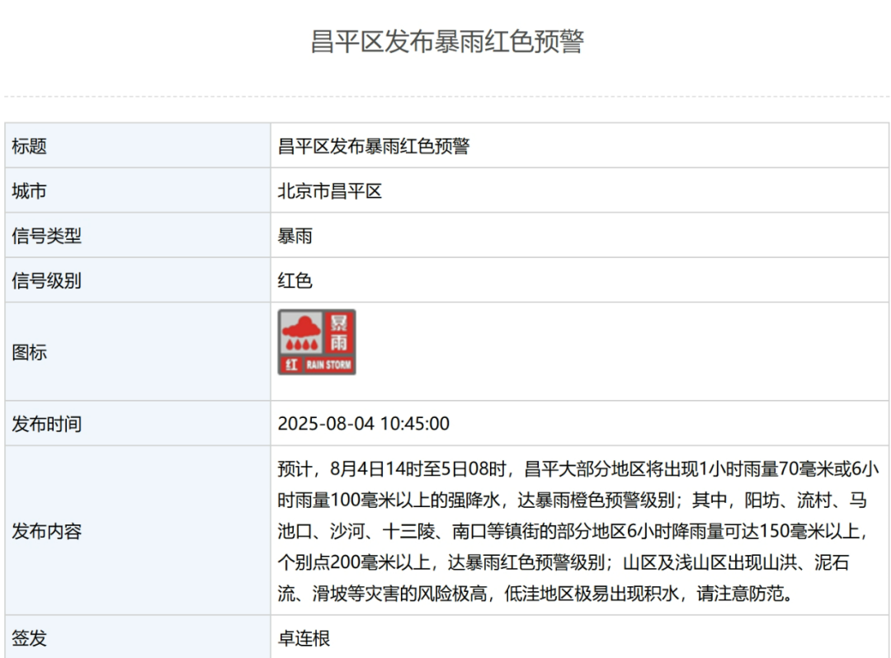This screenshot has width=891, height=658.
Task: Select the signer name 卓连根
Action: pyautogui.click(x=304, y=637)
